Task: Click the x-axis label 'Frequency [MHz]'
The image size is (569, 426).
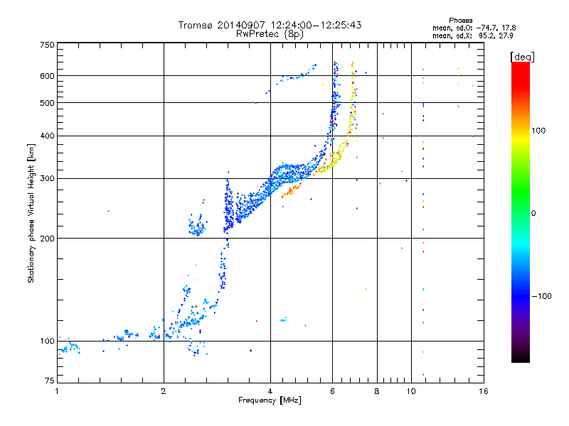Action: (x=270, y=400)
